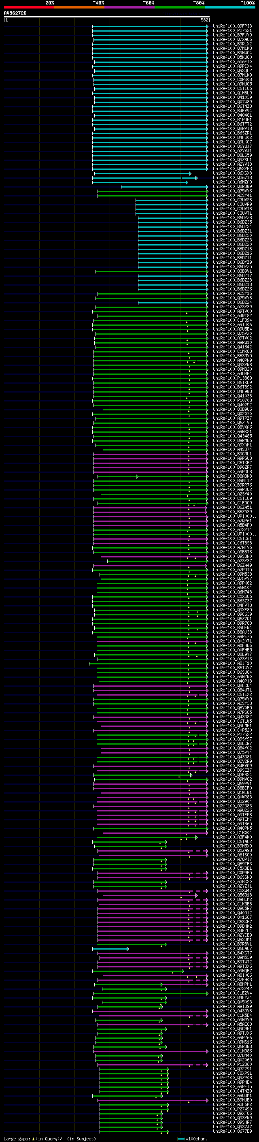This screenshot has width=259, height=1142.
Task: Select label UniRef100_B1PDK1
Action: click(x=232, y=120)
